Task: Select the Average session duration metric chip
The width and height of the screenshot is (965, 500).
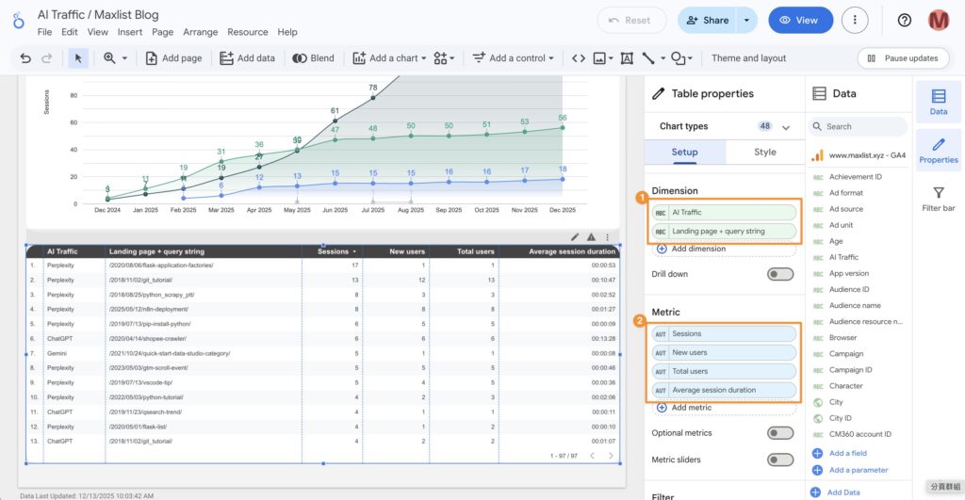Action: click(724, 390)
